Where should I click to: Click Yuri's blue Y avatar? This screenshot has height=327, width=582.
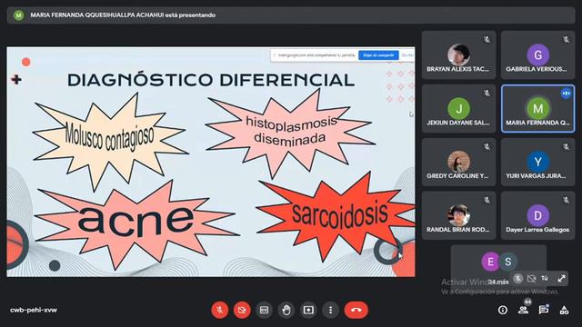click(x=537, y=162)
